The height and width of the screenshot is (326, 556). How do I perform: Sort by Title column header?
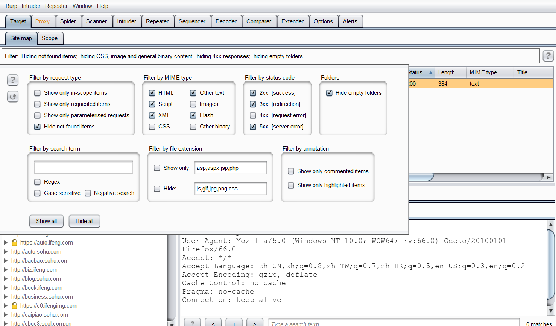tap(533, 72)
